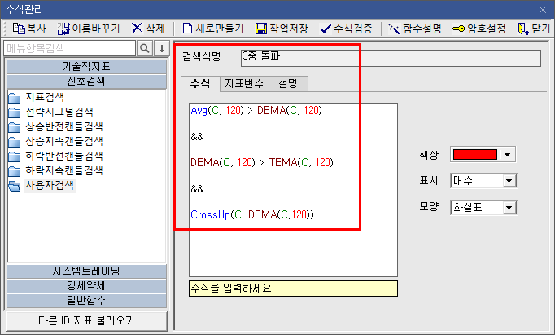Click the DEMA > TEMA formula line
The image size is (555, 335).
[x=262, y=163]
